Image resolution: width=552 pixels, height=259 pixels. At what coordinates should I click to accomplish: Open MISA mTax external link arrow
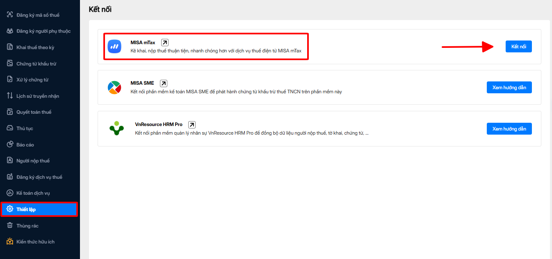(164, 42)
